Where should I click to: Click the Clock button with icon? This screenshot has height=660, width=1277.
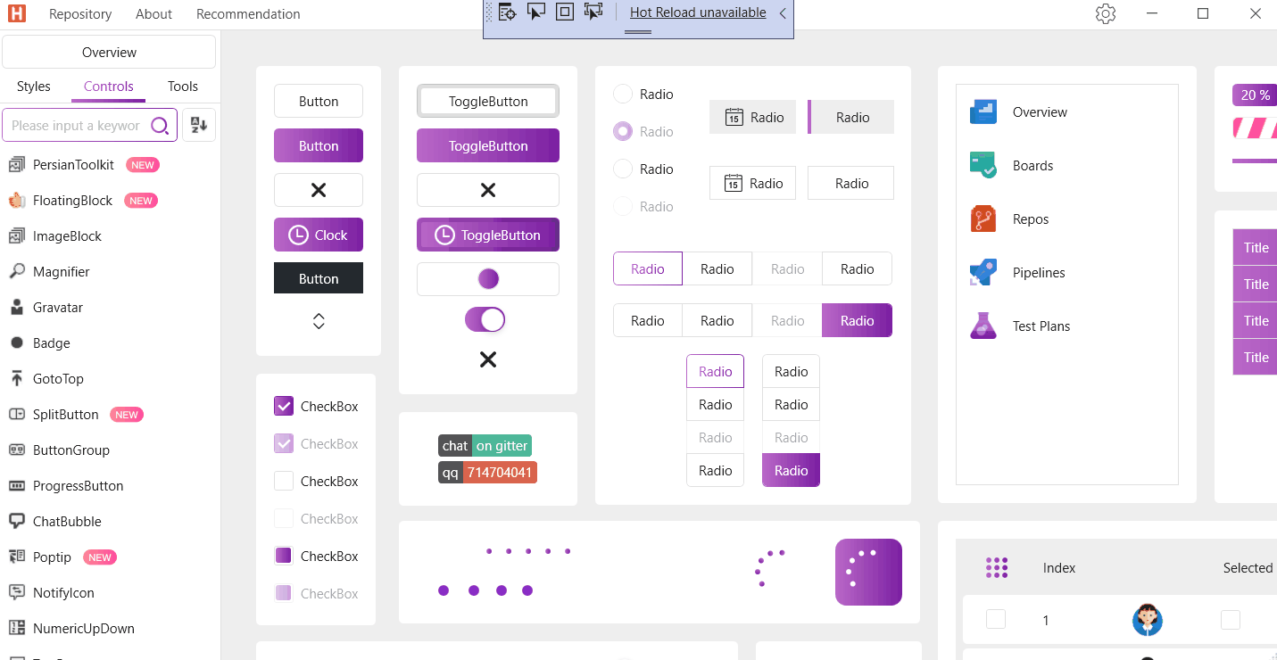pos(319,235)
